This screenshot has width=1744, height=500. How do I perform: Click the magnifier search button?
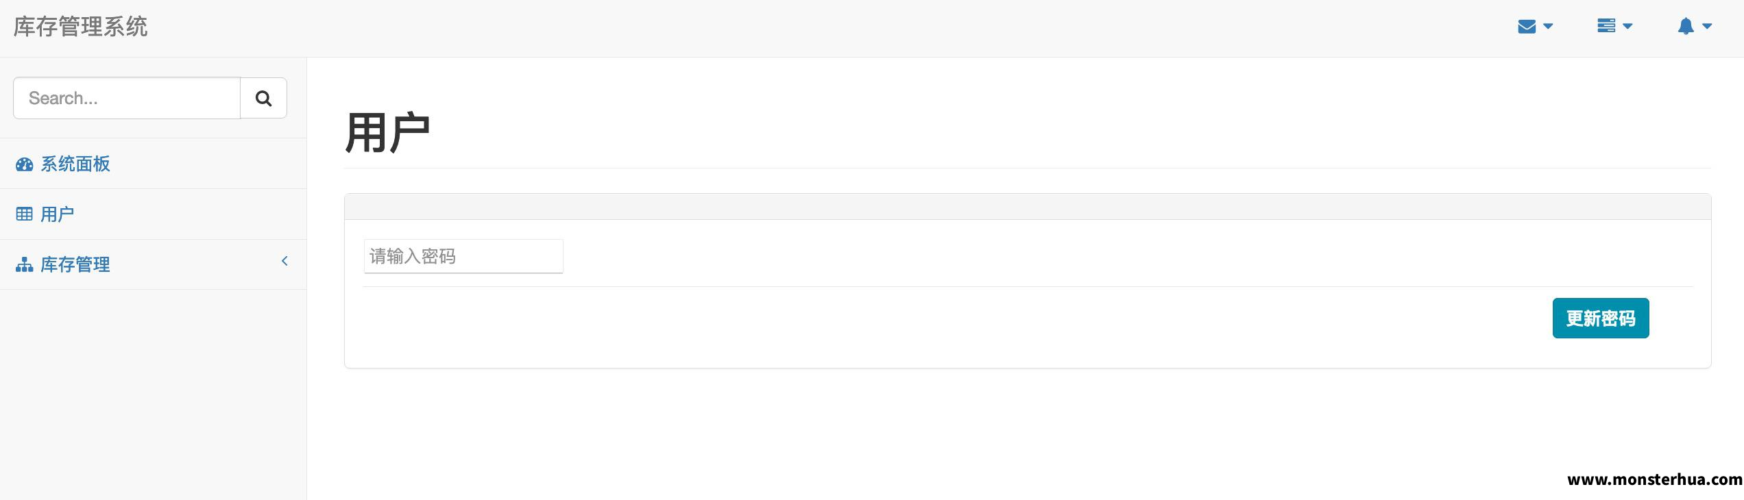263,98
